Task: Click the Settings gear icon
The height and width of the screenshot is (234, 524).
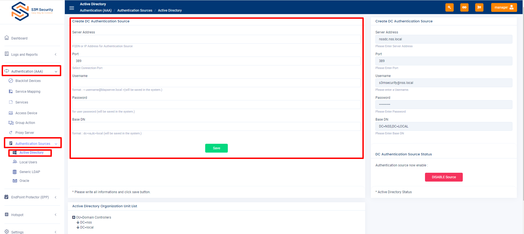Action: click(7, 232)
